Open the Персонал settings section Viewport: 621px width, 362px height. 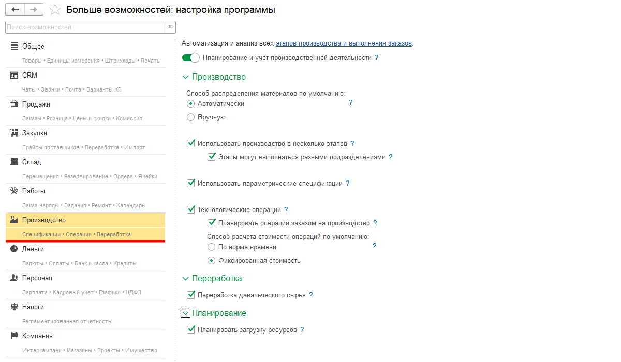point(37,278)
